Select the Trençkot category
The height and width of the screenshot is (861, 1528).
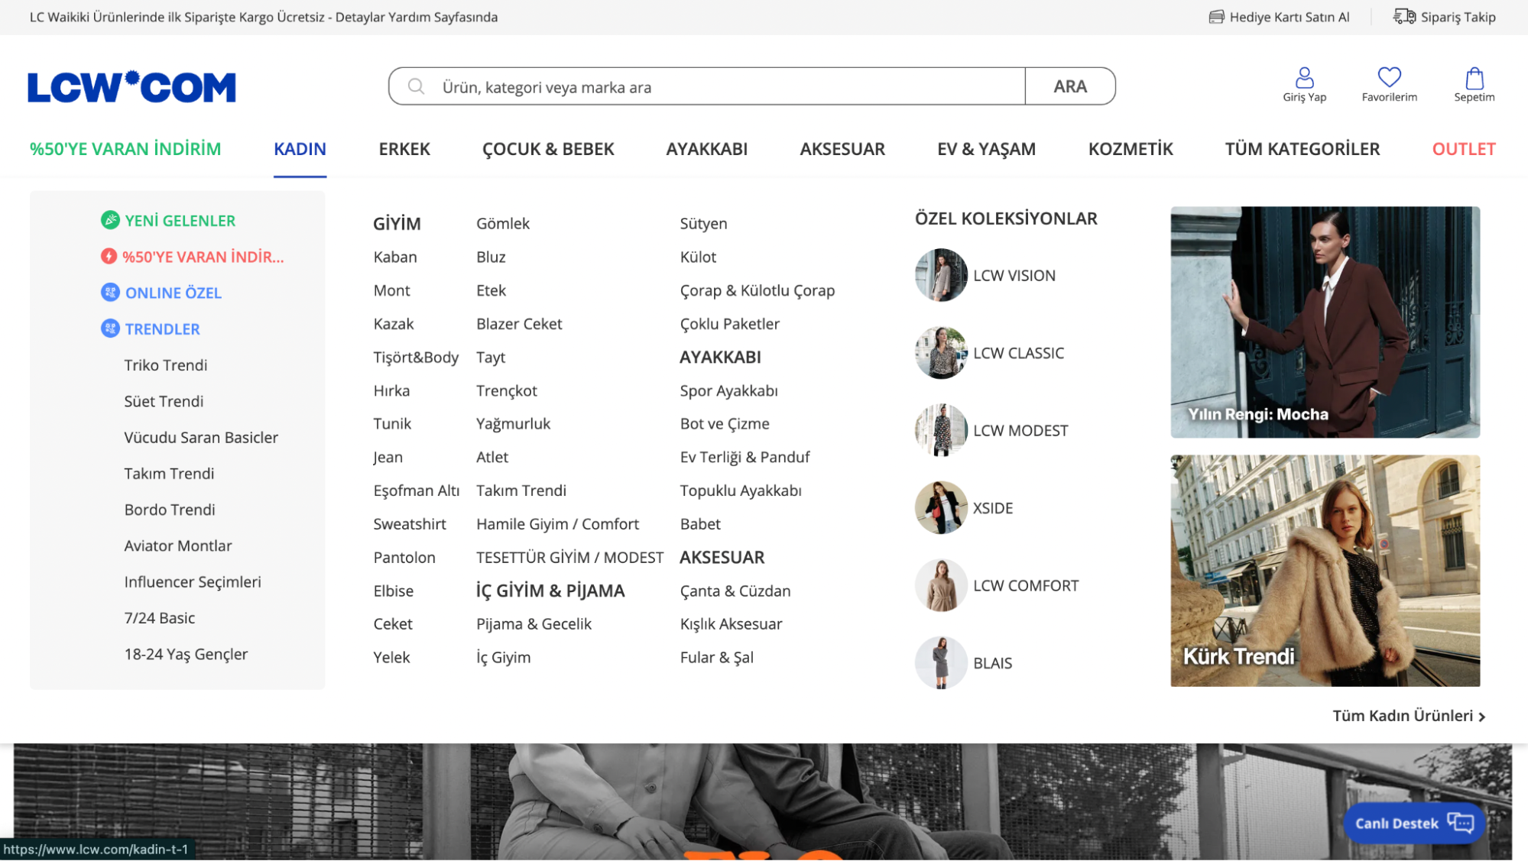pyautogui.click(x=507, y=390)
